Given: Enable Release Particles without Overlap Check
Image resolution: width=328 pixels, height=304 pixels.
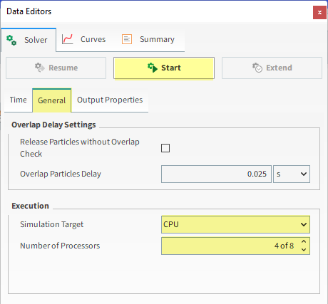Looking at the screenshot, I should (x=165, y=148).
